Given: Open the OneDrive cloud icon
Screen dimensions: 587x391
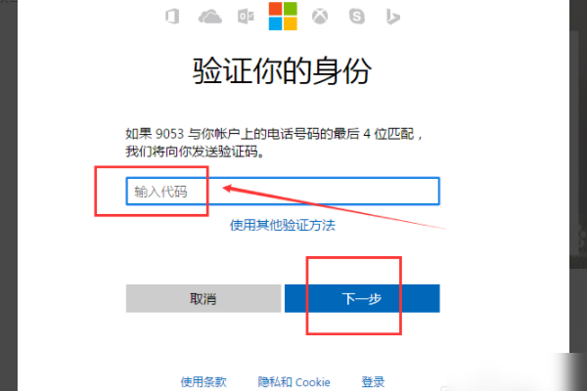Looking at the screenshot, I should pos(210,17).
